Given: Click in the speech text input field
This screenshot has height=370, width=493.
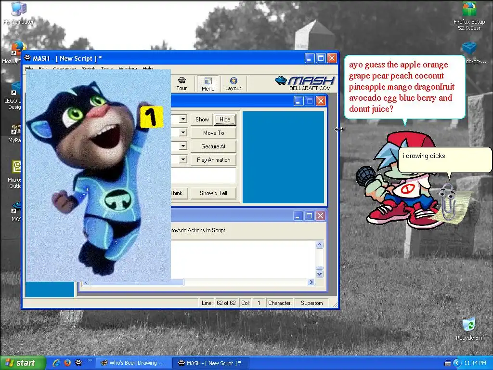Looking at the screenshot, I should (203, 175).
